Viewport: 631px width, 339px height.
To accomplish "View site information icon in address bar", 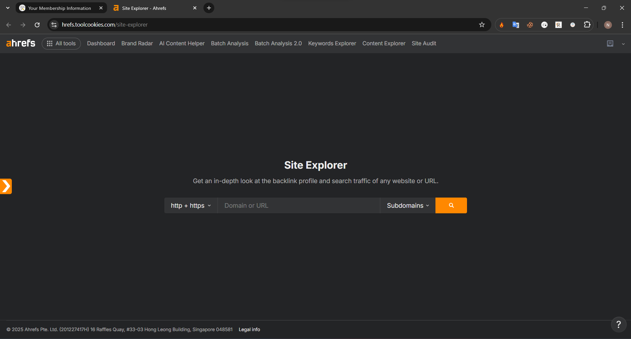I will pos(54,25).
